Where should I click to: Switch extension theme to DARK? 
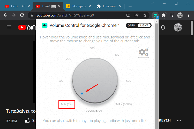[x=131, y=26]
